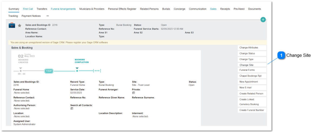Compose a New E-mail
The width and height of the screenshot is (315, 133).
tap(252, 87)
